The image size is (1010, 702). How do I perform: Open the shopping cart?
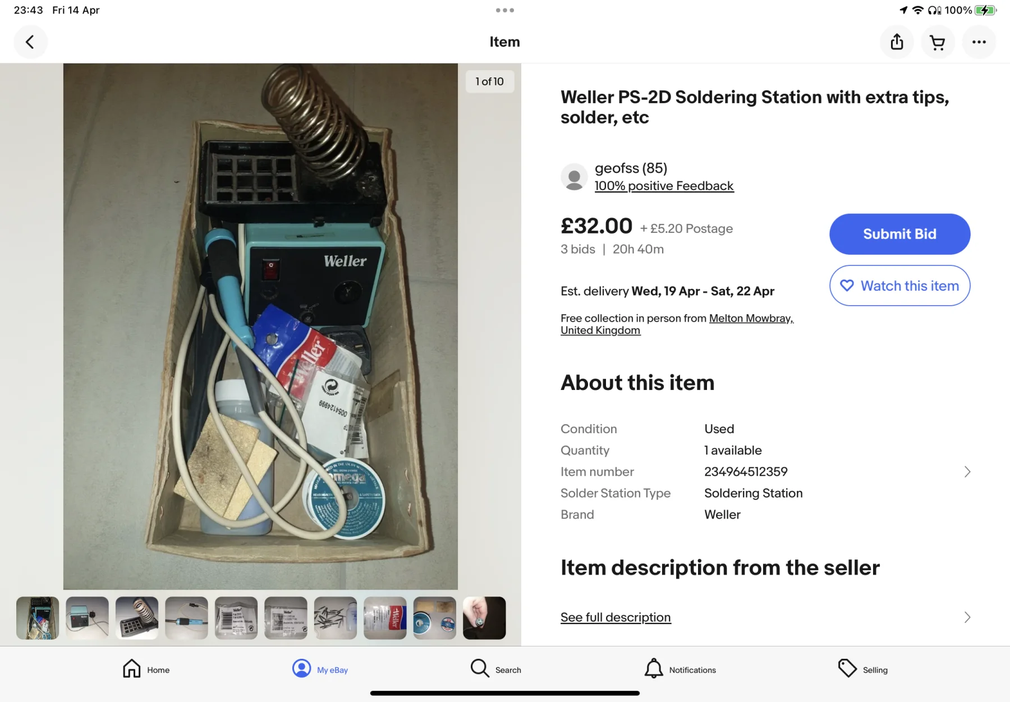coord(938,42)
